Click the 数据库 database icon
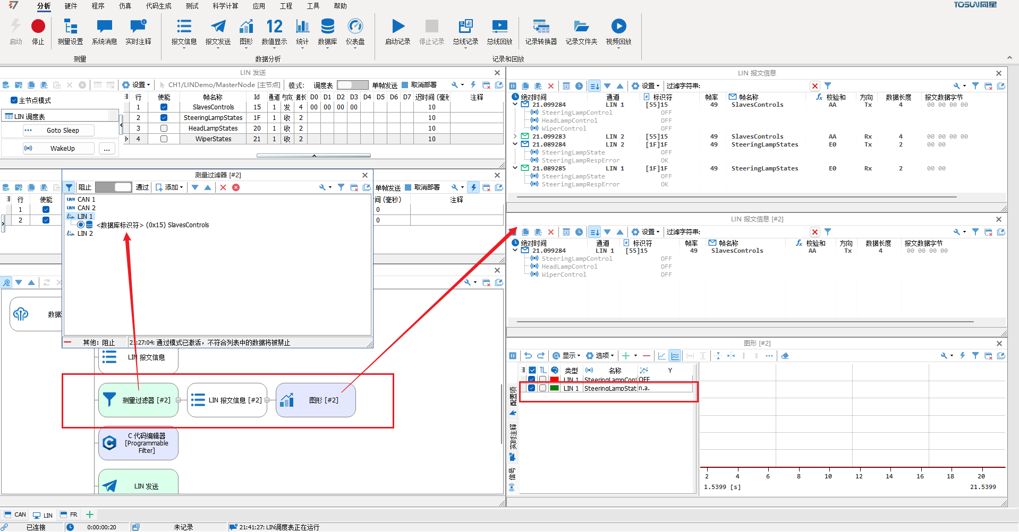1019x532 pixels. [327, 27]
